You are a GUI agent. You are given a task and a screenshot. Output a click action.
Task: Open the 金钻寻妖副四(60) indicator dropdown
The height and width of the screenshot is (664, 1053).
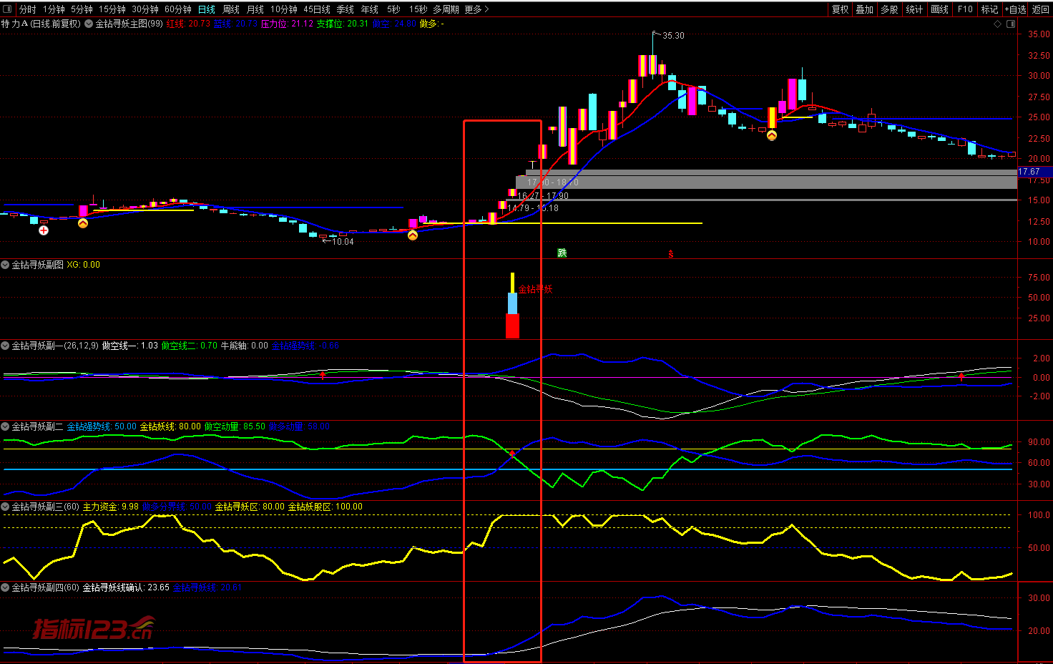[5, 587]
